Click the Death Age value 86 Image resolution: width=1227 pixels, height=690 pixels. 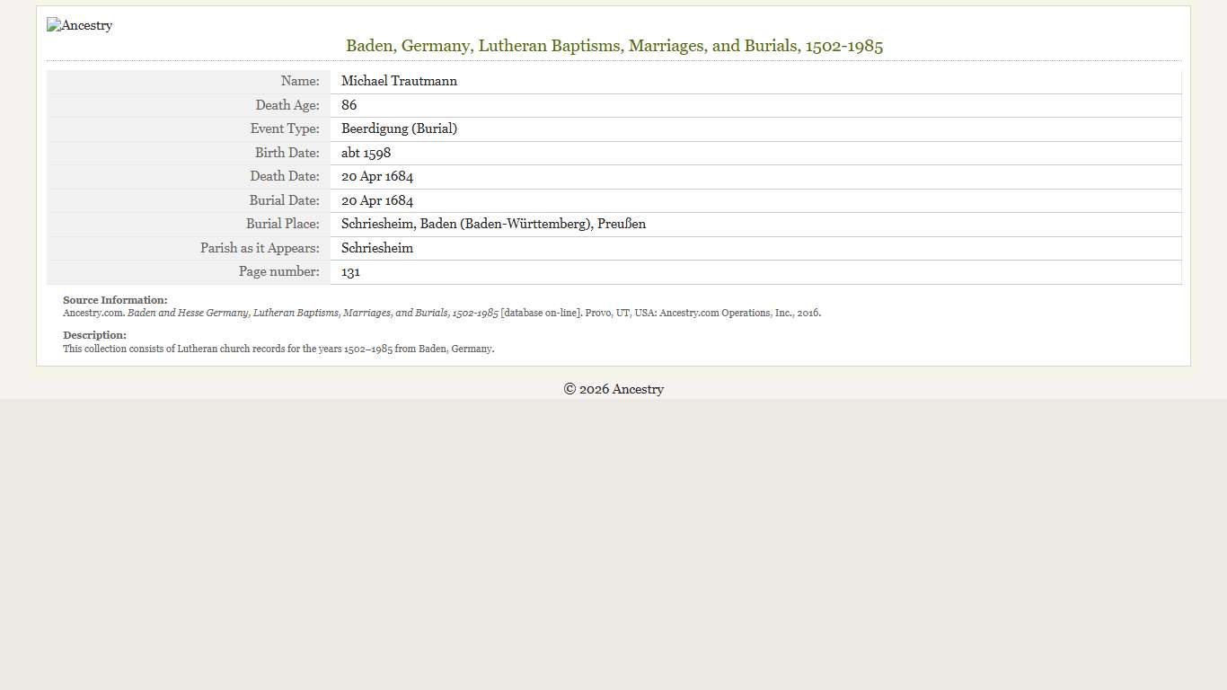349,105
